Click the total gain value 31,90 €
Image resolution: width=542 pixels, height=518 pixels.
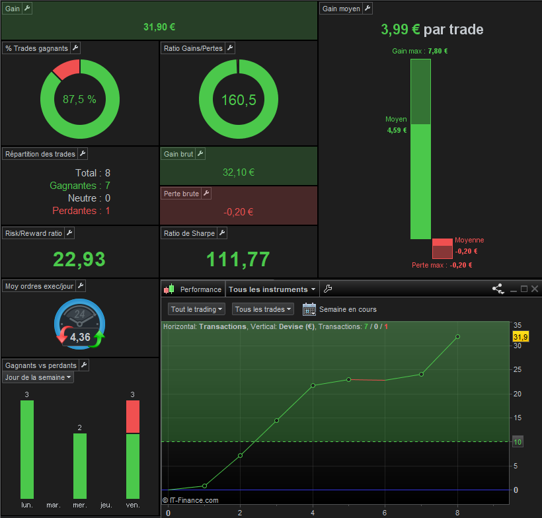159,27
